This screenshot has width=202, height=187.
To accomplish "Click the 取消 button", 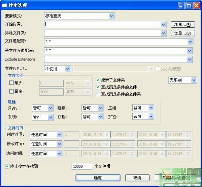I will pyautogui.click(x=137, y=178).
